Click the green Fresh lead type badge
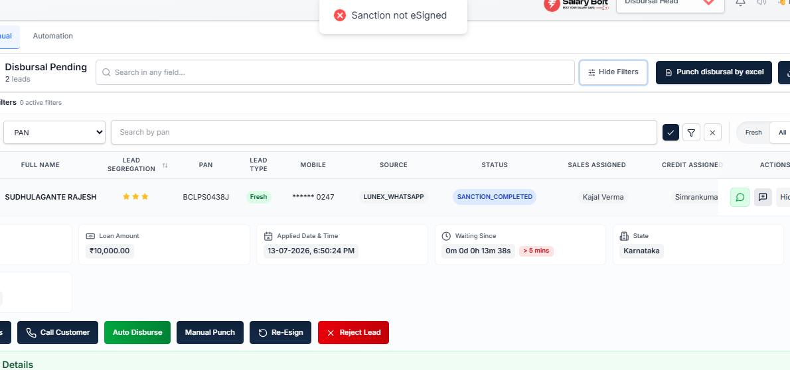Viewport: 790px width, 370px height. 258,197
